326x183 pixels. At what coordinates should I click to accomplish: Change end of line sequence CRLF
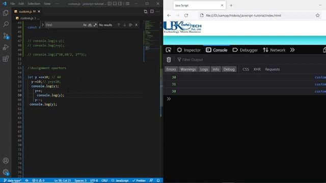click(x=104, y=180)
